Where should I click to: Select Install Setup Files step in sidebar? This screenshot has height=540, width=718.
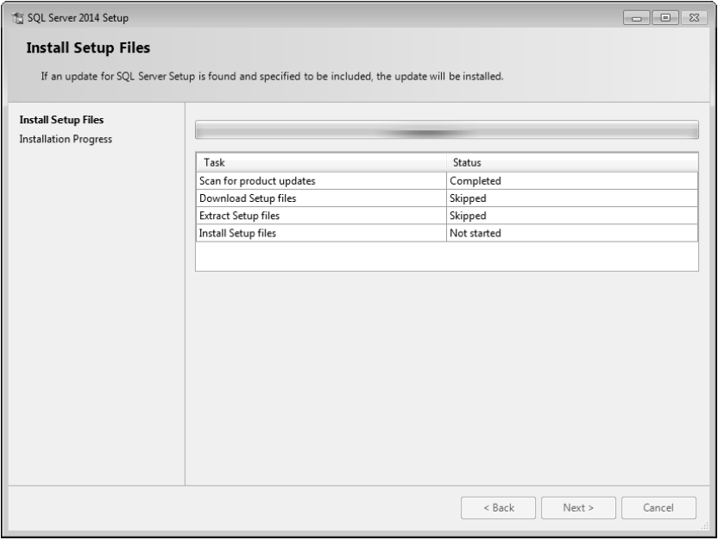coord(61,120)
